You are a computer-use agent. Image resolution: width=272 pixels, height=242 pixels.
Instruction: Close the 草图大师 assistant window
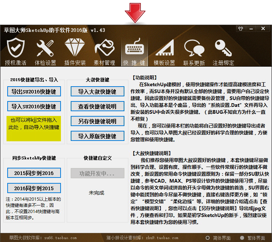click(x=263, y=29)
